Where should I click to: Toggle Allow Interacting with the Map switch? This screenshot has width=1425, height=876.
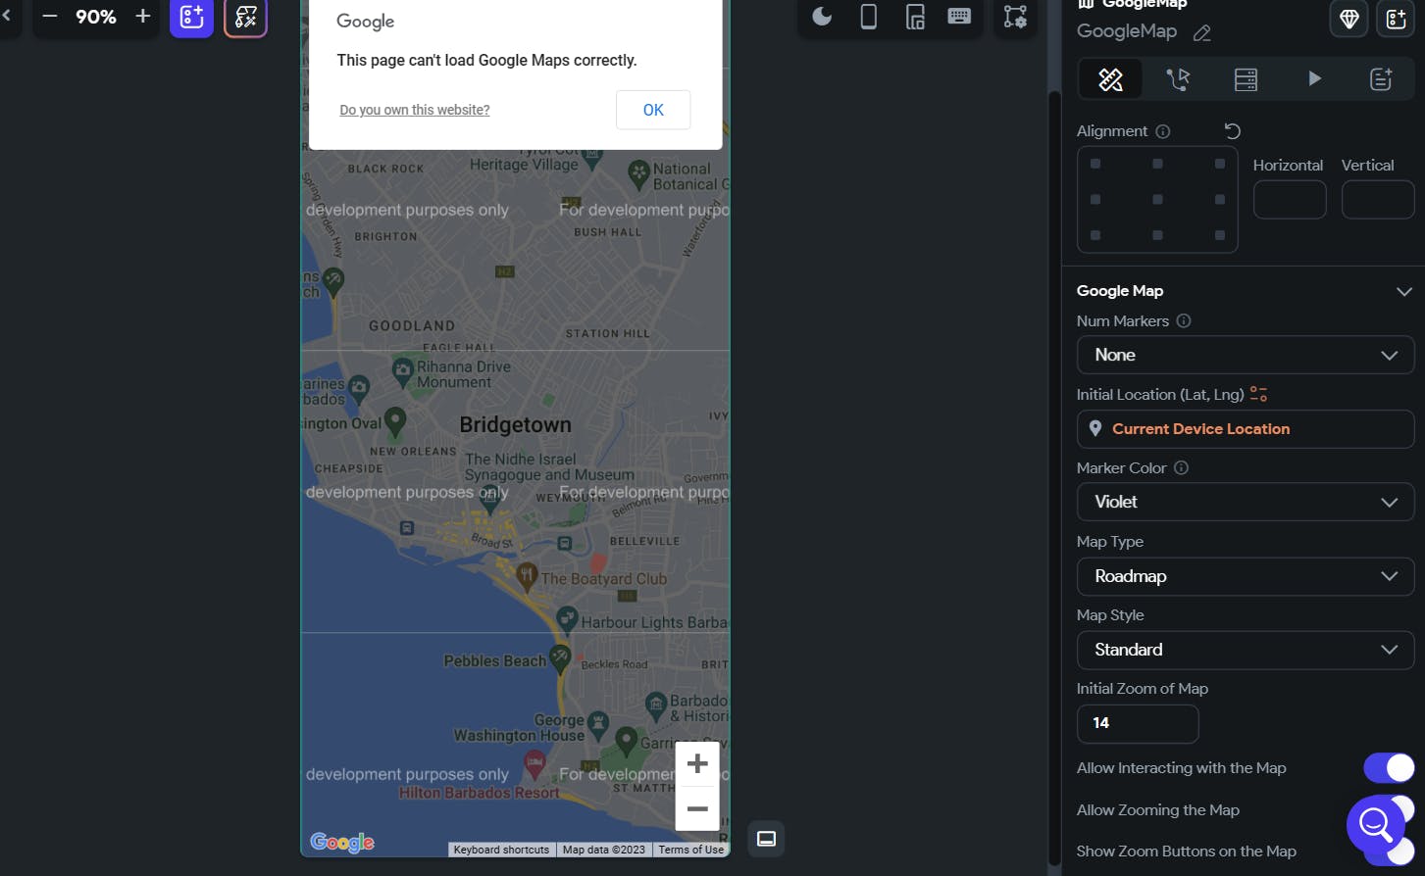1389,767
